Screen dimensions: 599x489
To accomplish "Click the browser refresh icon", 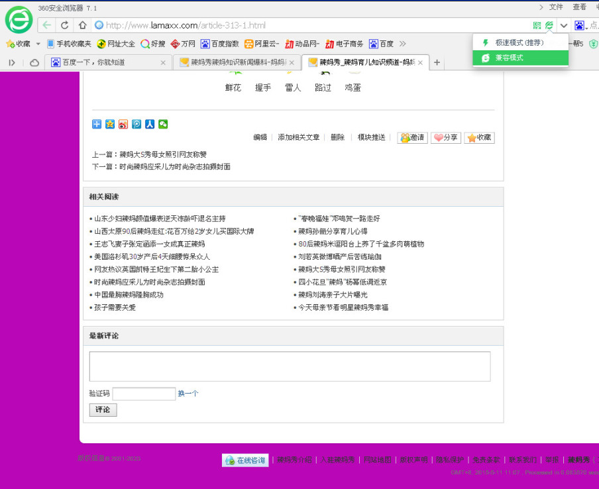I will 64,25.
